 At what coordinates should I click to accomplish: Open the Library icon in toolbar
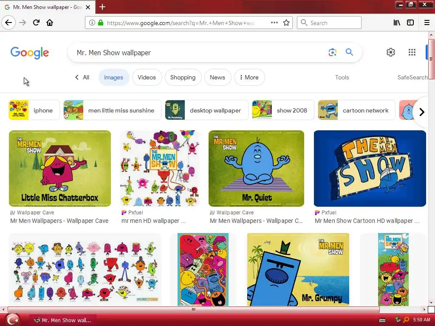(x=397, y=23)
